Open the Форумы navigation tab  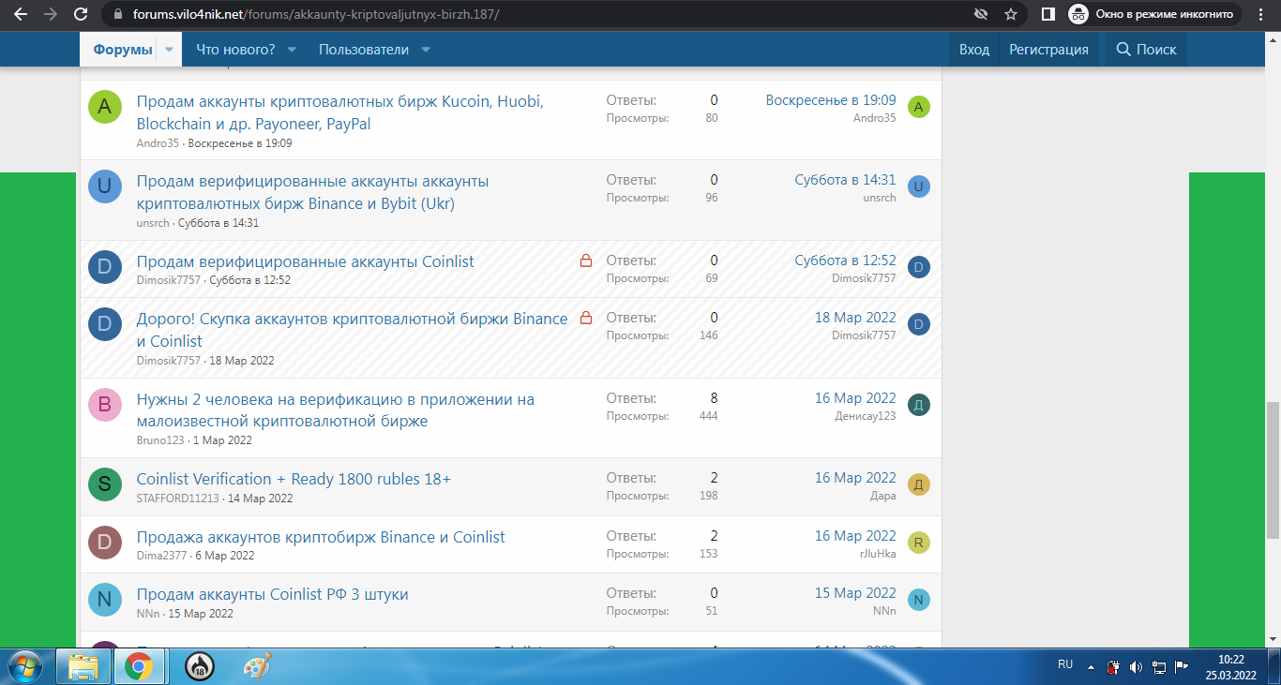coord(122,50)
